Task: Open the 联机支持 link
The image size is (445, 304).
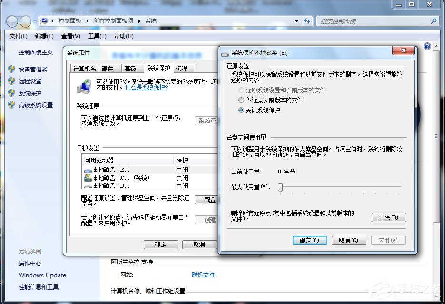Action: (x=203, y=275)
